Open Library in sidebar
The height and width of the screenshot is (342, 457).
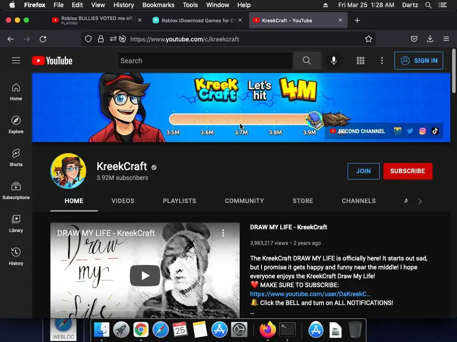(x=16, y=224)
